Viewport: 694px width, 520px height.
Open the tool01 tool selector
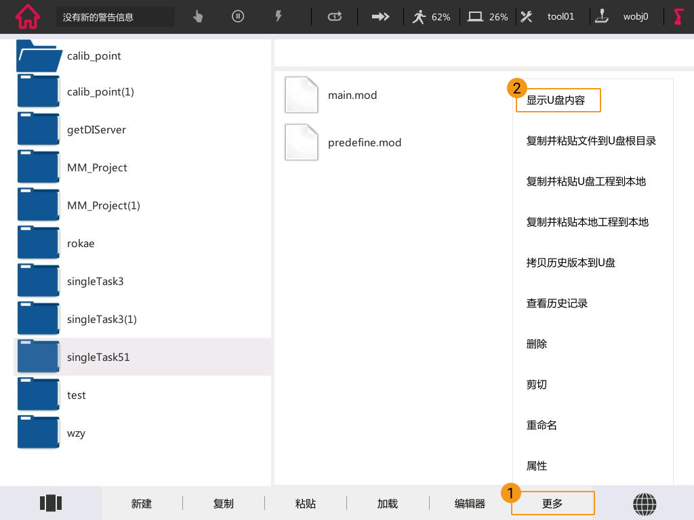tap(549, 17)
